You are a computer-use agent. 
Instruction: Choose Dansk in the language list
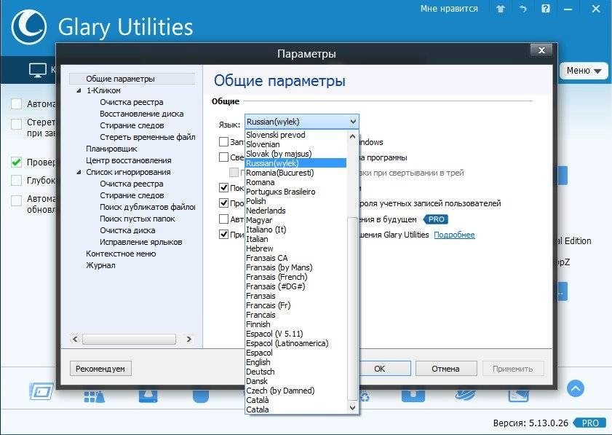(296, 381)
